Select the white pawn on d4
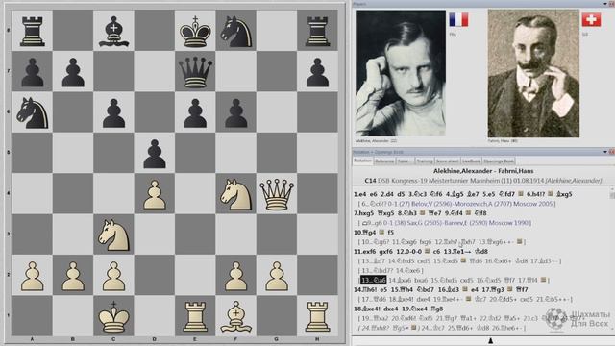The height and width of the screenshot is (346, 615). click(x=155, y=194)
